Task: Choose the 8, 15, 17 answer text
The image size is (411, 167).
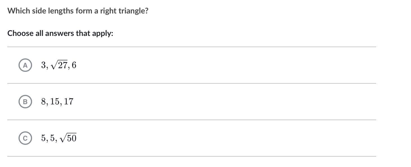Action: pyautogui.click(x=57, y=102)
